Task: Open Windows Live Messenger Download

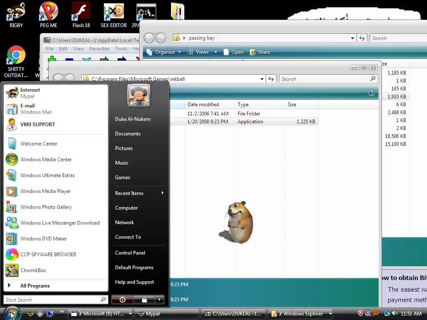Action: [x=56, y=223]
